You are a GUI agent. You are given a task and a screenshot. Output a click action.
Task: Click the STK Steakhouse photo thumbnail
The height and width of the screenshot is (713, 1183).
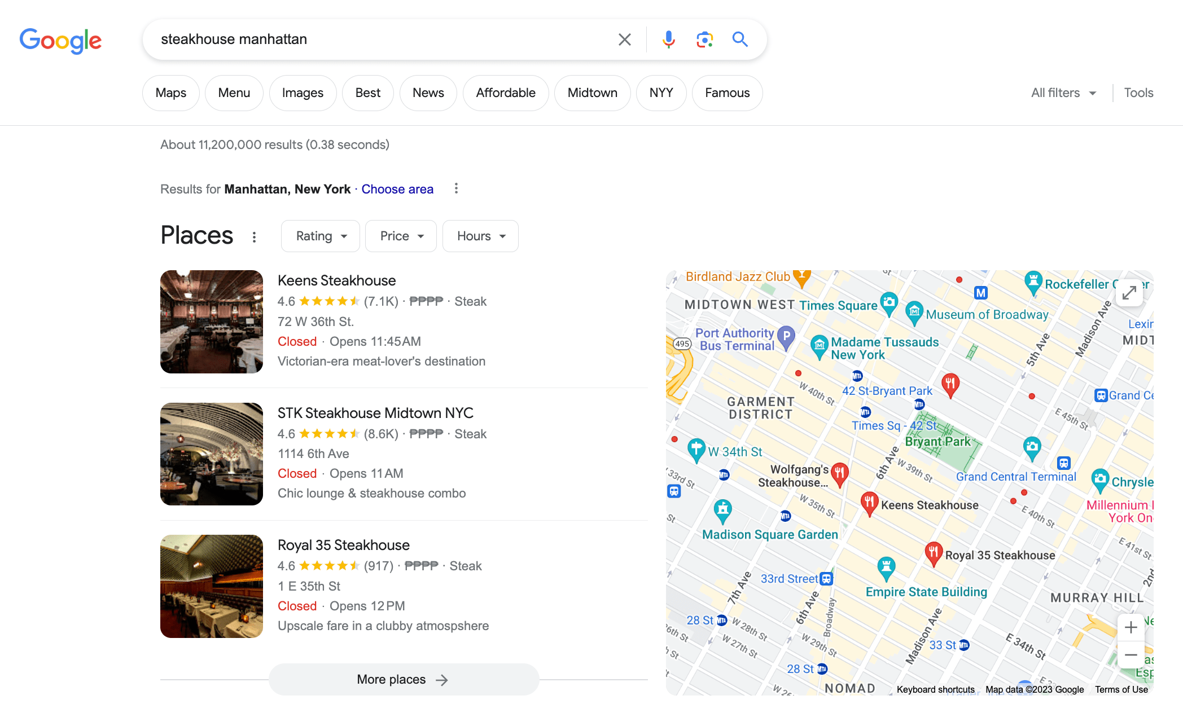(x=212, y=454)
